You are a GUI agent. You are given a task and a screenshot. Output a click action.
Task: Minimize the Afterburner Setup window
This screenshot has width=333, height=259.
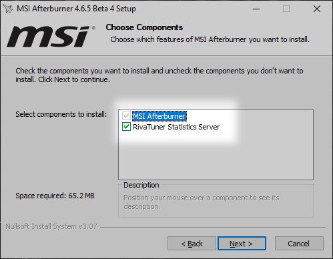click(256, 9)
